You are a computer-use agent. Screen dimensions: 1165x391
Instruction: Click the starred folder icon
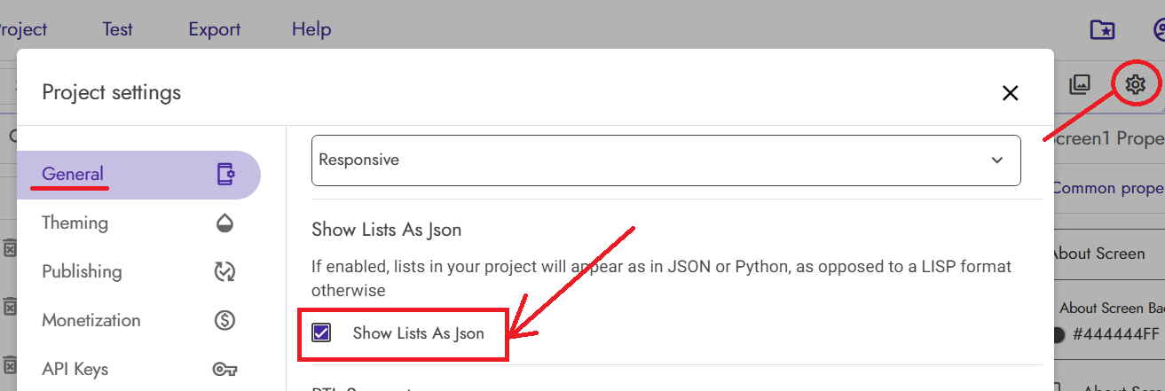point(1102,29)
